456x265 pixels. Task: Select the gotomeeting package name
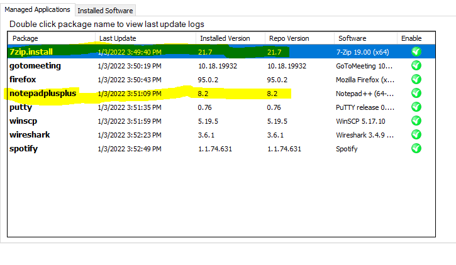35,66
